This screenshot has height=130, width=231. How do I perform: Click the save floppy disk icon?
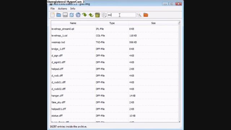coord(65,15)
